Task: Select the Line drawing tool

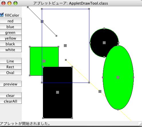Action: click(11, 61)
